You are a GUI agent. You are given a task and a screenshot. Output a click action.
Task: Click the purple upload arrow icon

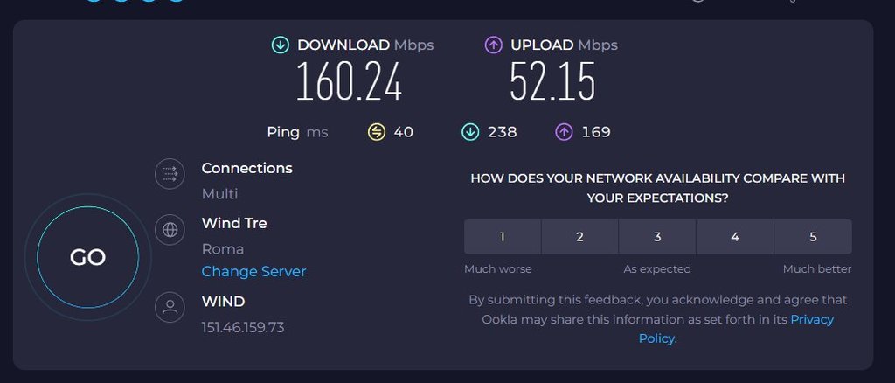point(494,45)
